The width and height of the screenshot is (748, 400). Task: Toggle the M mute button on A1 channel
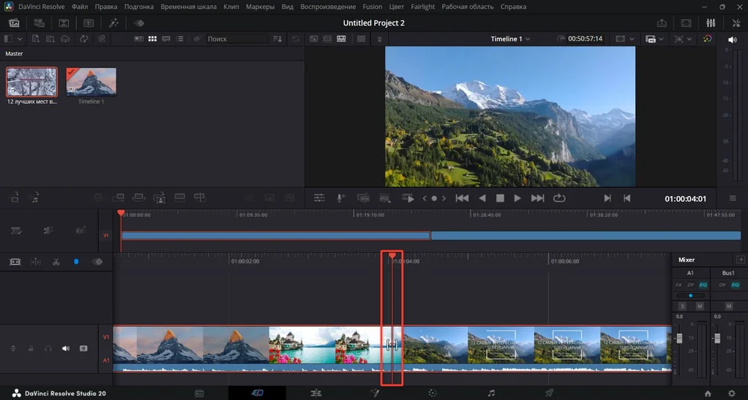(x=700, y=307)
